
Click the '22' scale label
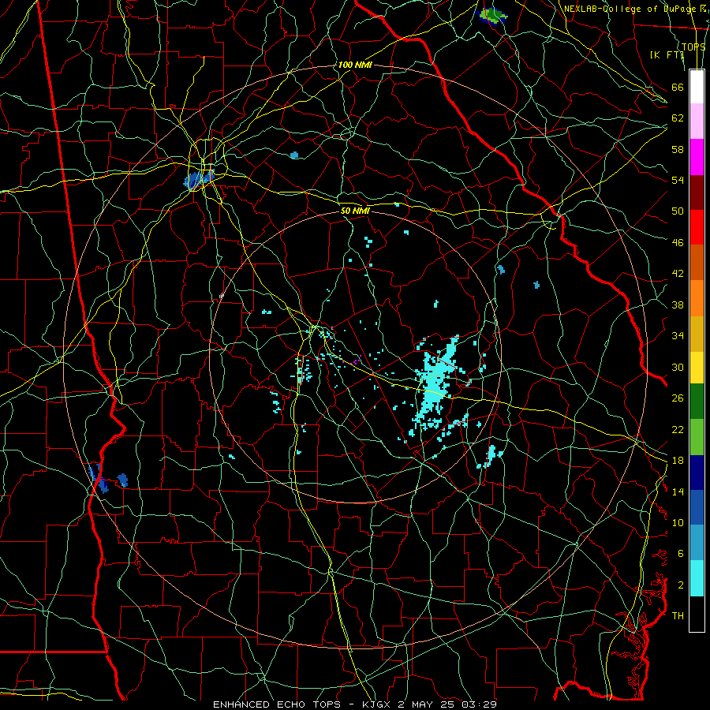tap(678, 429)
